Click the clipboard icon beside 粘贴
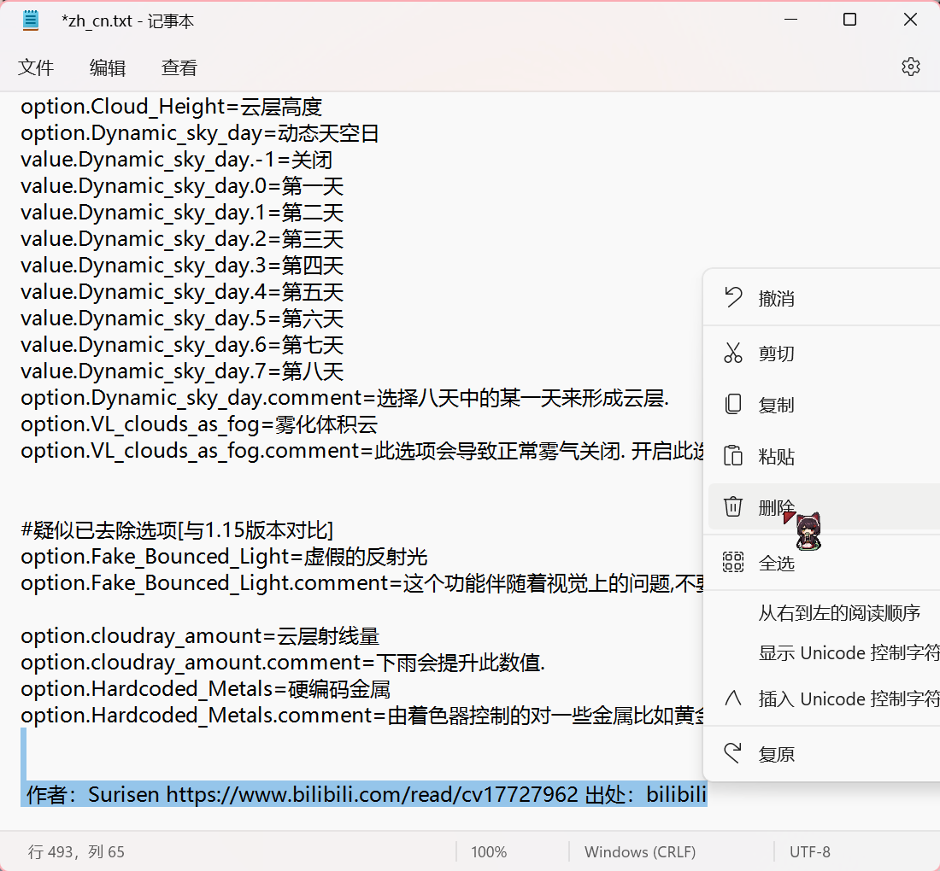Screen dimensions: 940x871 733,456
